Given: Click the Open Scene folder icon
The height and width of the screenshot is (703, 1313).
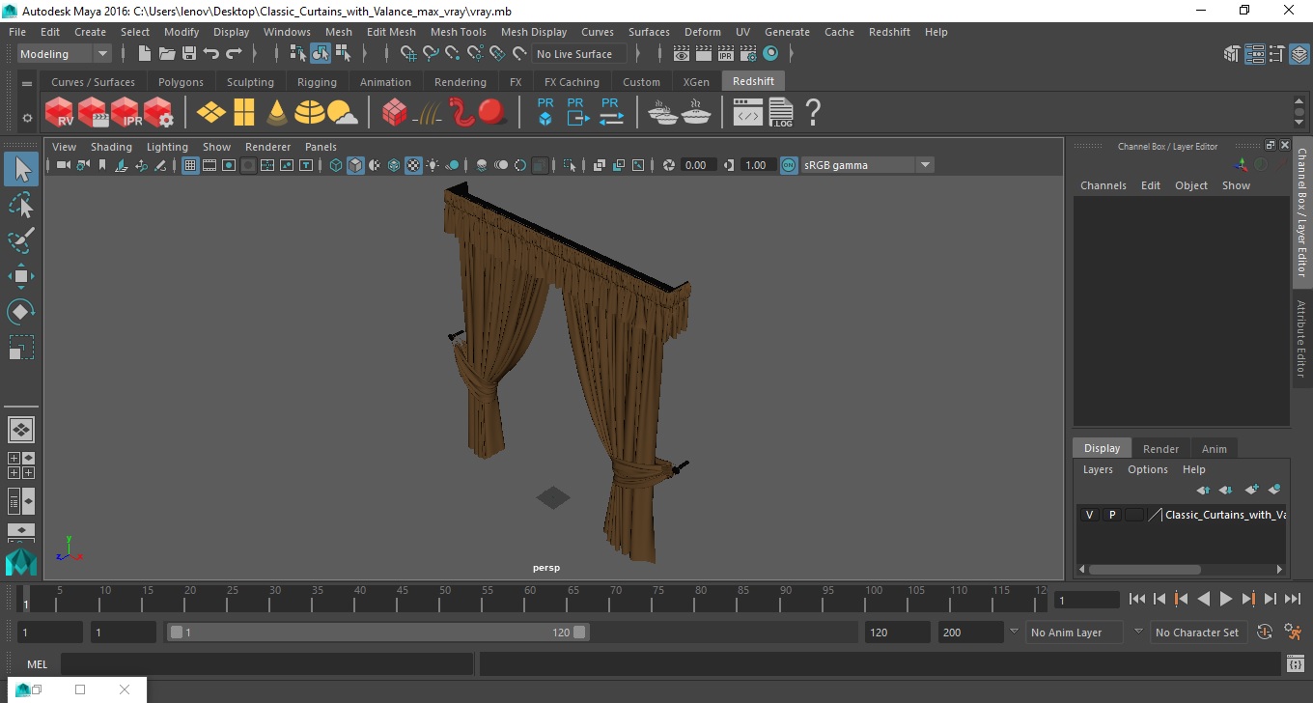Looking at the screenshot, I should (167, 54).
